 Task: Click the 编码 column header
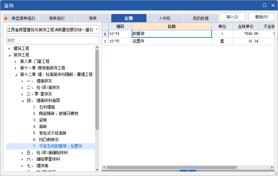(120, 26)
